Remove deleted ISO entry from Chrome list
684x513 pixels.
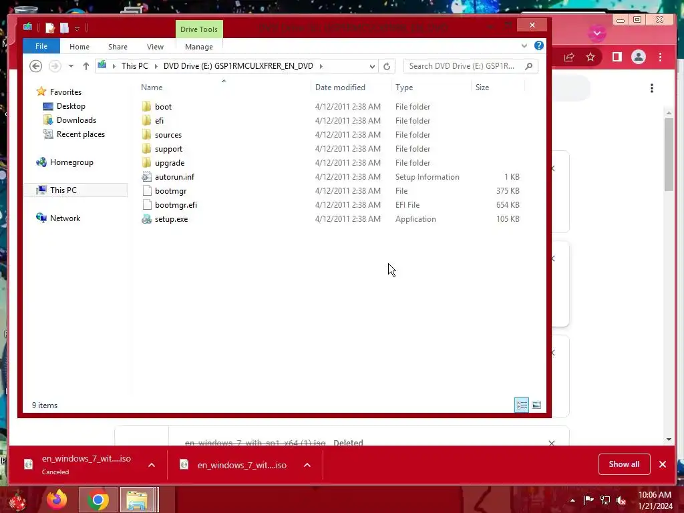click(551, 444)
